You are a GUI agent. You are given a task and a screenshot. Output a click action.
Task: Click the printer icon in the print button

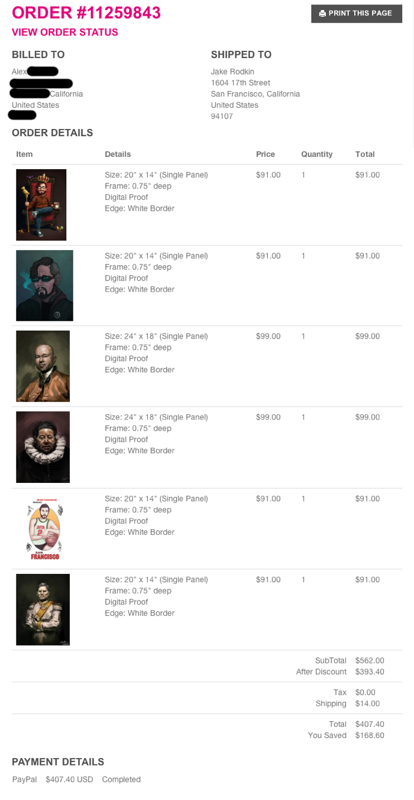point(322,14)
